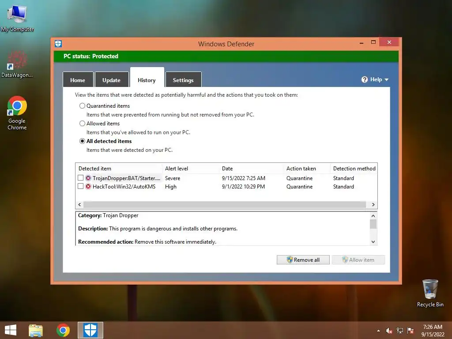Click the Severe alert level cell
Image resolution: width=452 pixels, height=339 pixels.
(173, 178)
